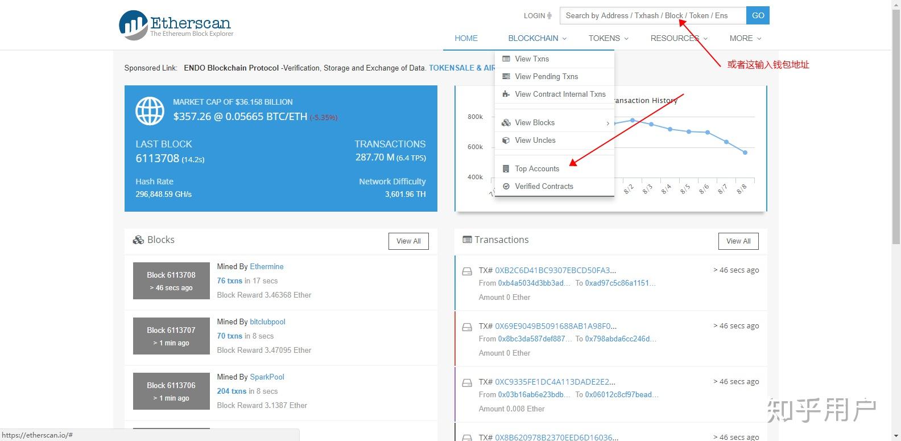Open miner link SparkPool

click(267, 377)
